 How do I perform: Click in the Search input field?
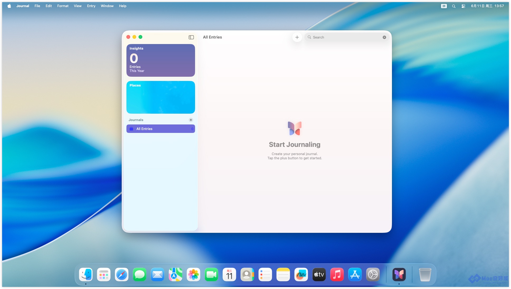tap(347, 37)
